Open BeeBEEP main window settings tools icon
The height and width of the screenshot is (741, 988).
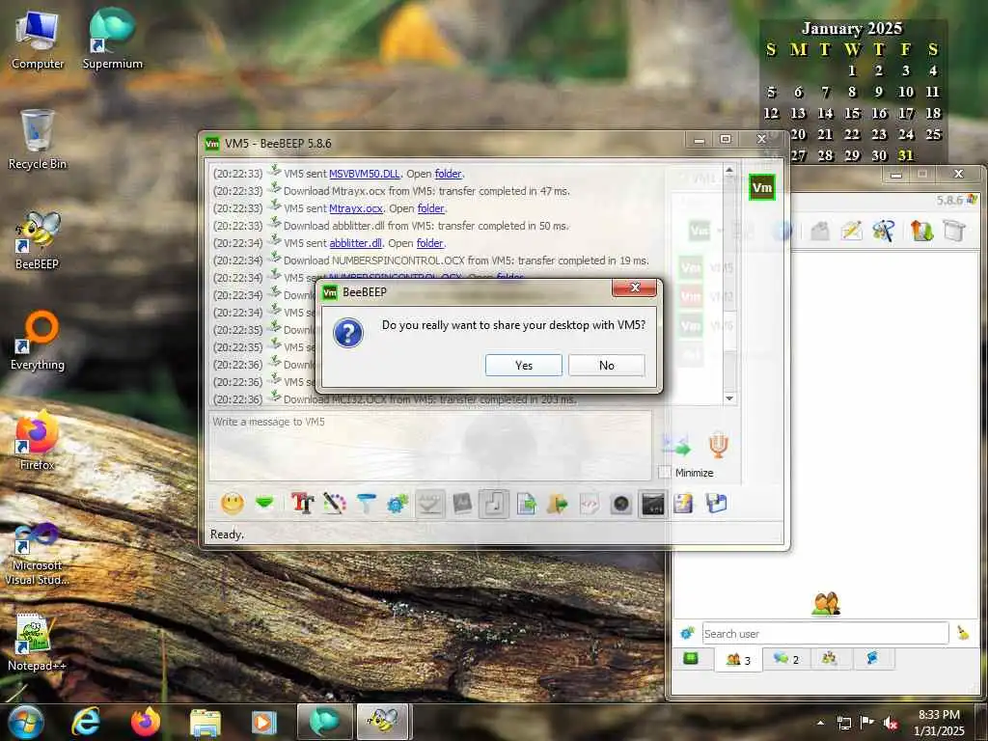click(x=884, y=232)
